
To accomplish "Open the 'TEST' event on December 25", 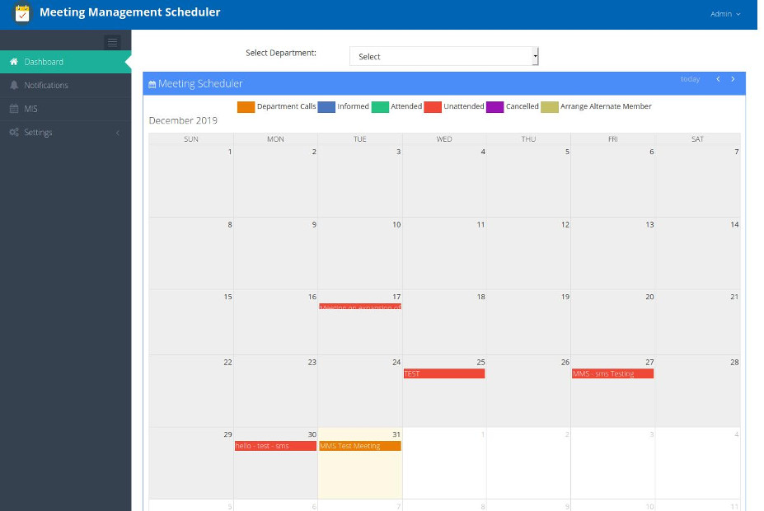I will pyautogui.click(x=443, y=373).
